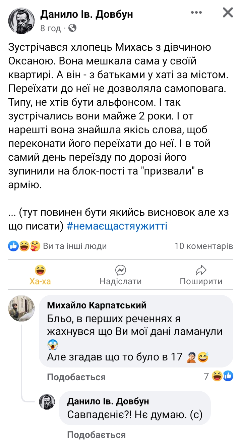Click the public globe privacy icon
This screenshot has width=241, height=443.
point(72,28)
